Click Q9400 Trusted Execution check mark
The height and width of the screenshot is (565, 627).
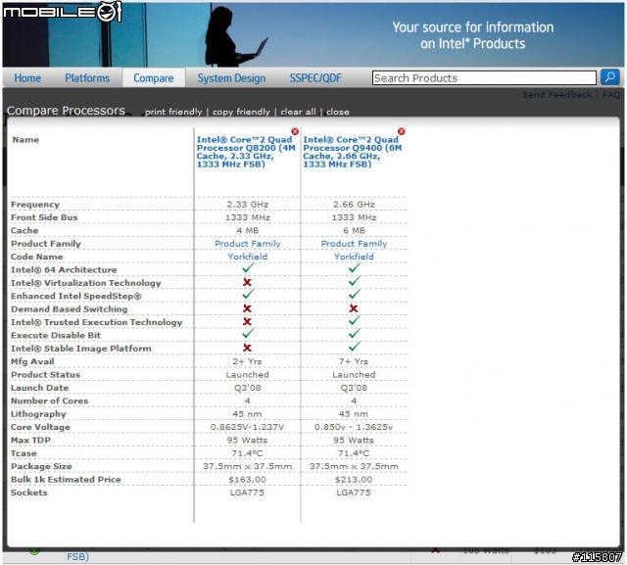(x=355, y=321)
